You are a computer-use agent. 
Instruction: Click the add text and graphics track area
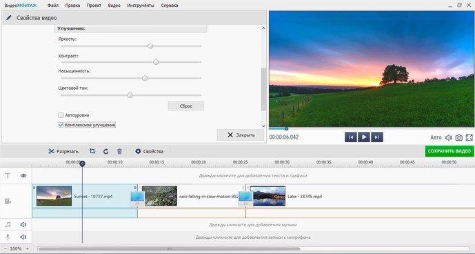(253, 176)
